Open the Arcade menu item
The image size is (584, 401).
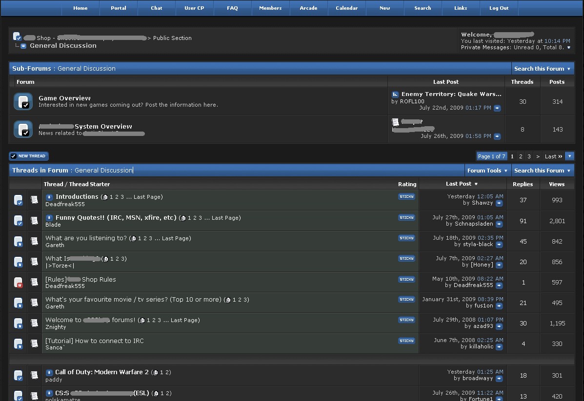(x=308, y=8)
